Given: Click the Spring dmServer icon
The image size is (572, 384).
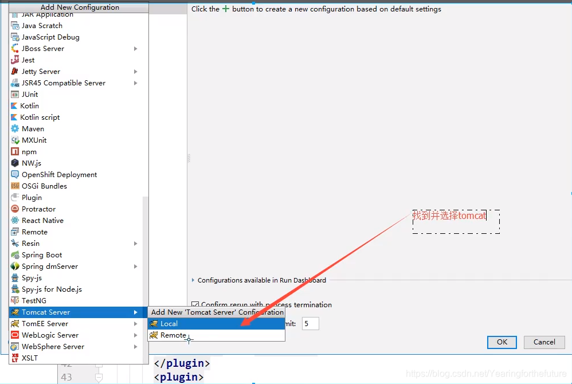Looking at the screenshot, I should 15,266.
